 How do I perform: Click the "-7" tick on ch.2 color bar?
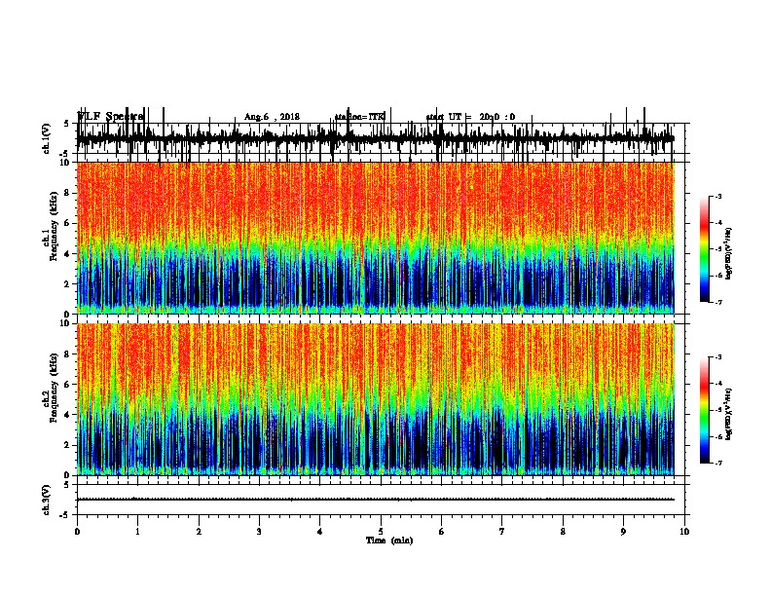pos(718,464)
